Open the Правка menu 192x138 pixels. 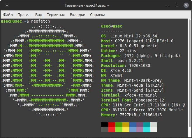tap(24, 14)
